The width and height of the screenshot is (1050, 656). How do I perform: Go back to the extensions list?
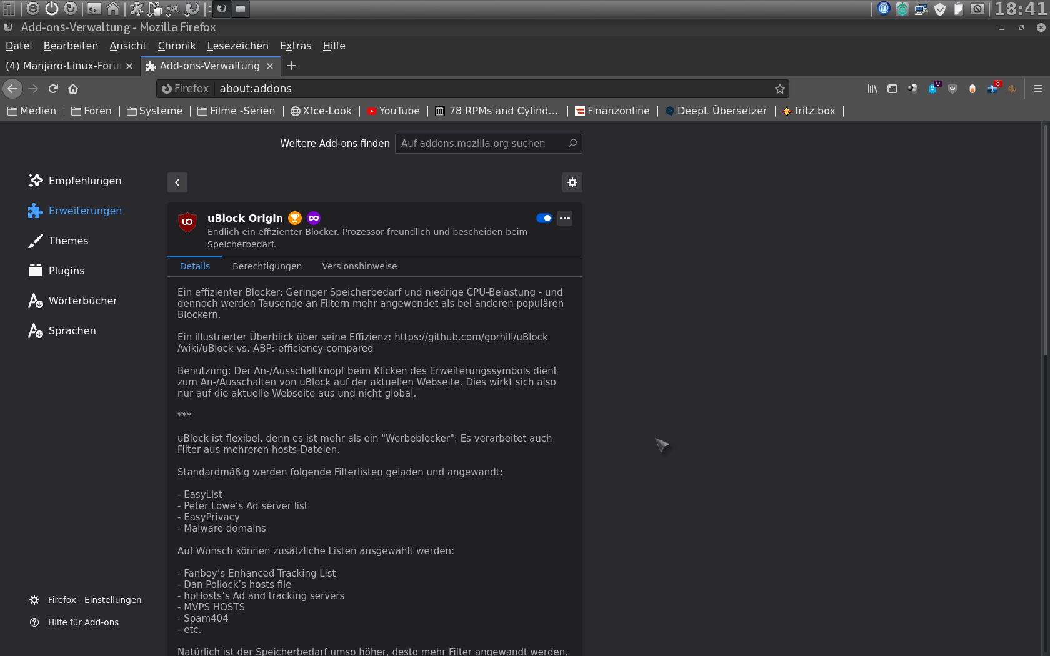click(177, 182)
